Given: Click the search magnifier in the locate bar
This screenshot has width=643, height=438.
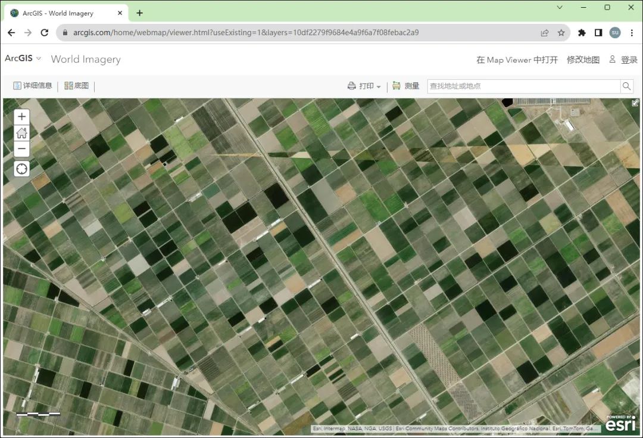Looking at the screenshot, I should [626, 86].
